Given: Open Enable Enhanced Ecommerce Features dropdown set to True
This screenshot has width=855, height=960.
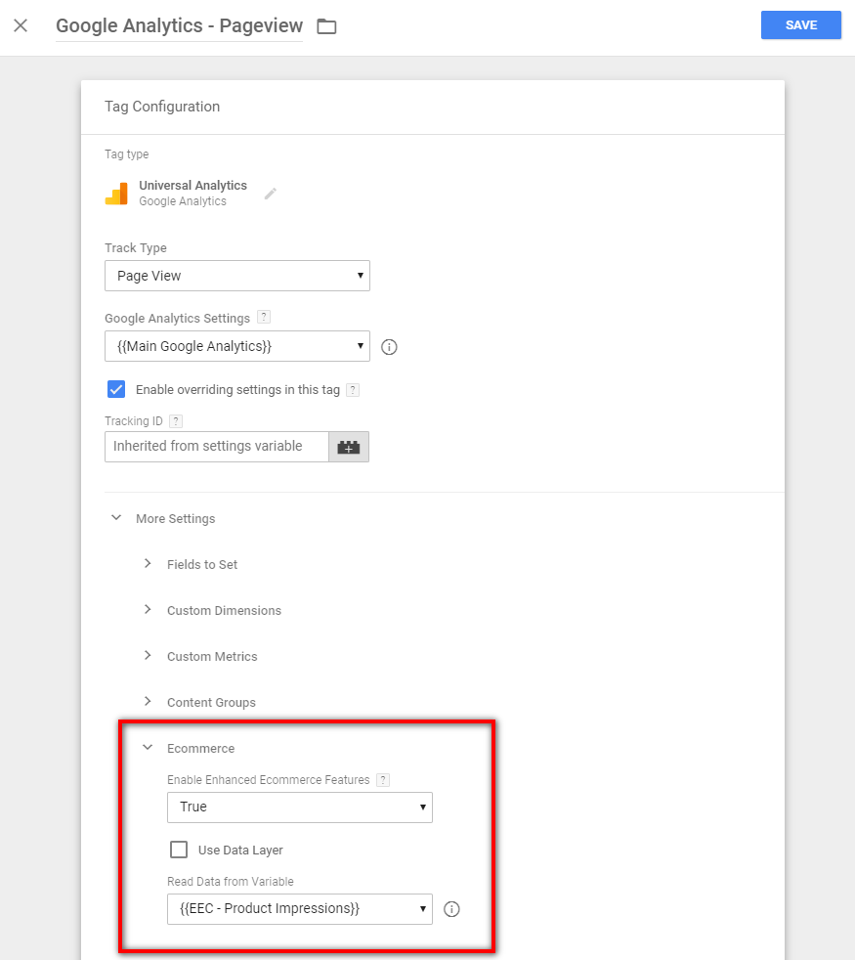Looking at the screenshot, I should (300, 807).
